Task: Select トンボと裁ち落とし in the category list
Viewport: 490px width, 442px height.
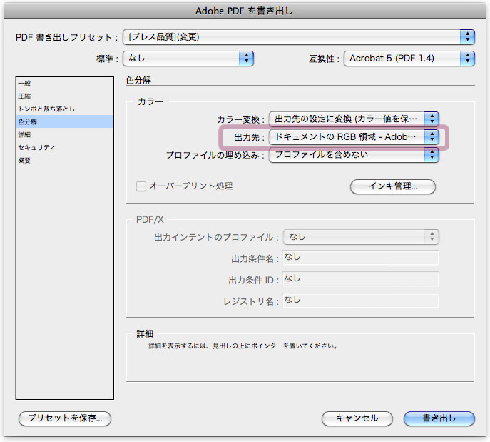Action: click(x=65, y=109)
